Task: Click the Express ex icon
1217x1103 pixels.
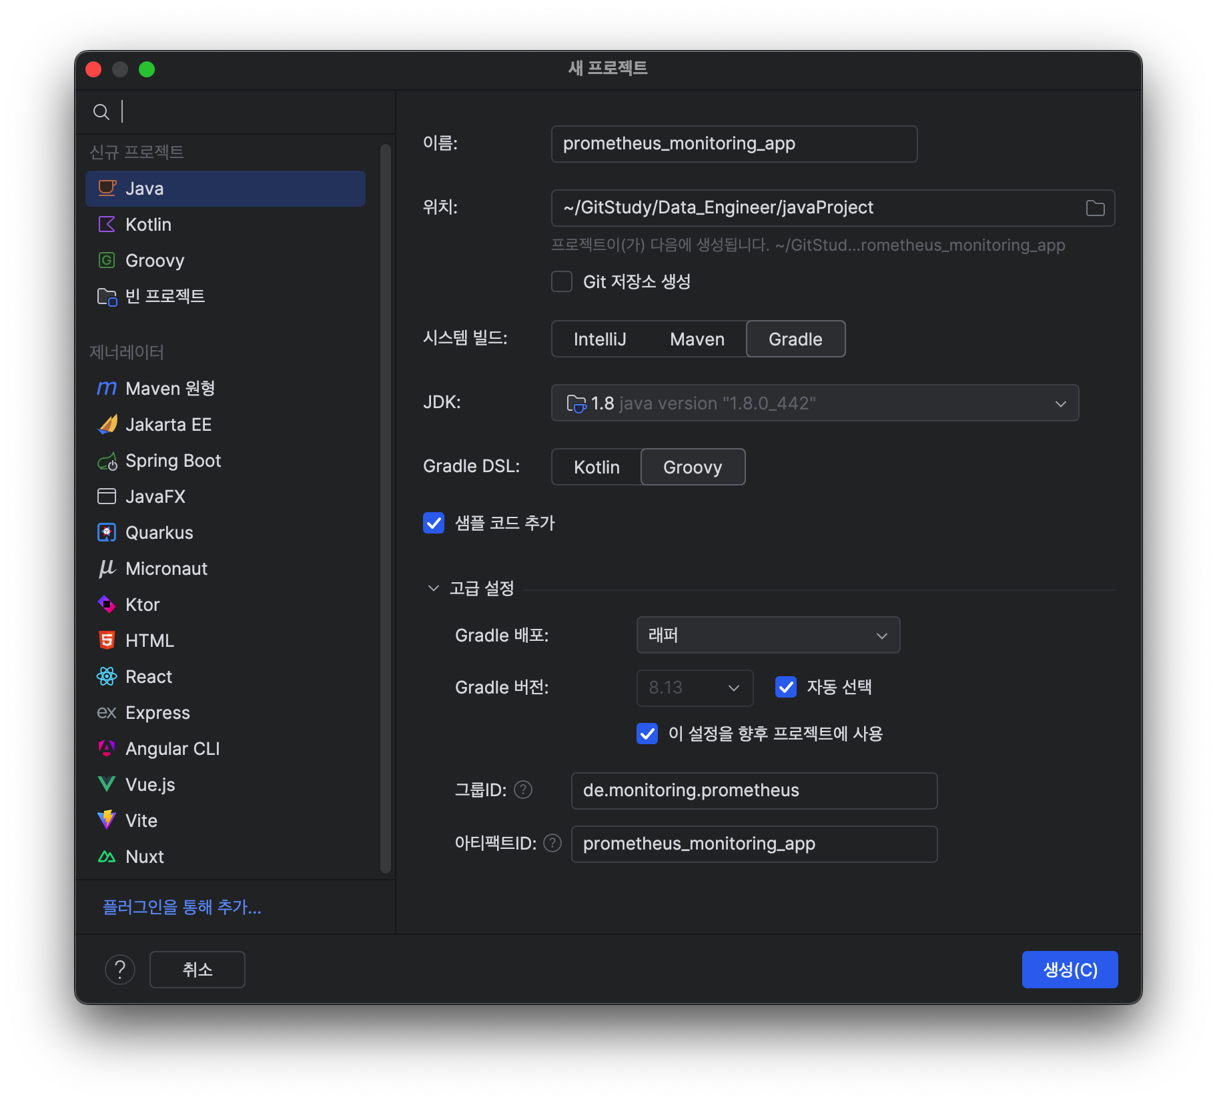Action: coord(107,712)
